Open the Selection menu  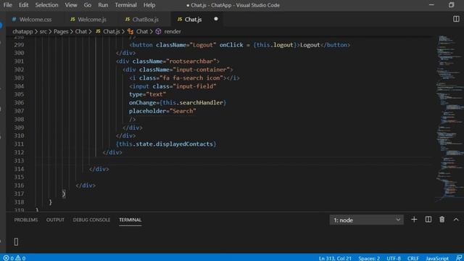[x=46, y=5]
